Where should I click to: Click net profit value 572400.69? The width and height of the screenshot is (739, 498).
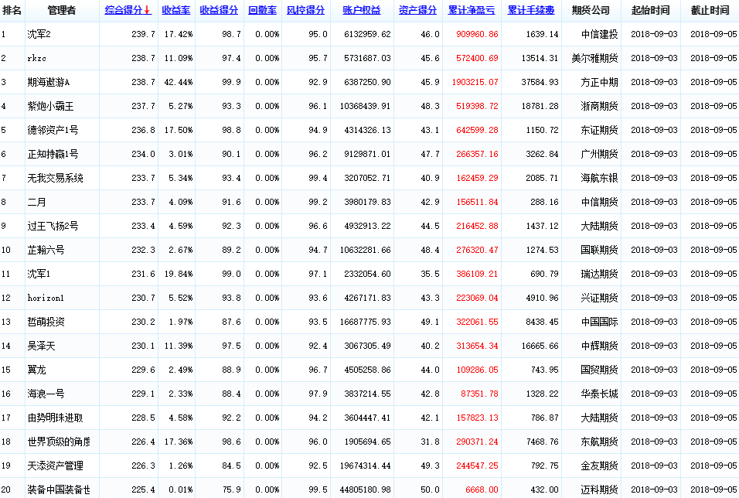(477, 59)
